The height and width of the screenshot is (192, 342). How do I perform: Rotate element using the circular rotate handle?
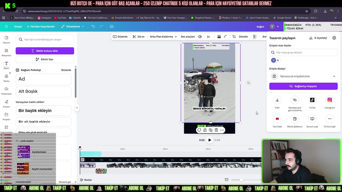pos(248,83)
